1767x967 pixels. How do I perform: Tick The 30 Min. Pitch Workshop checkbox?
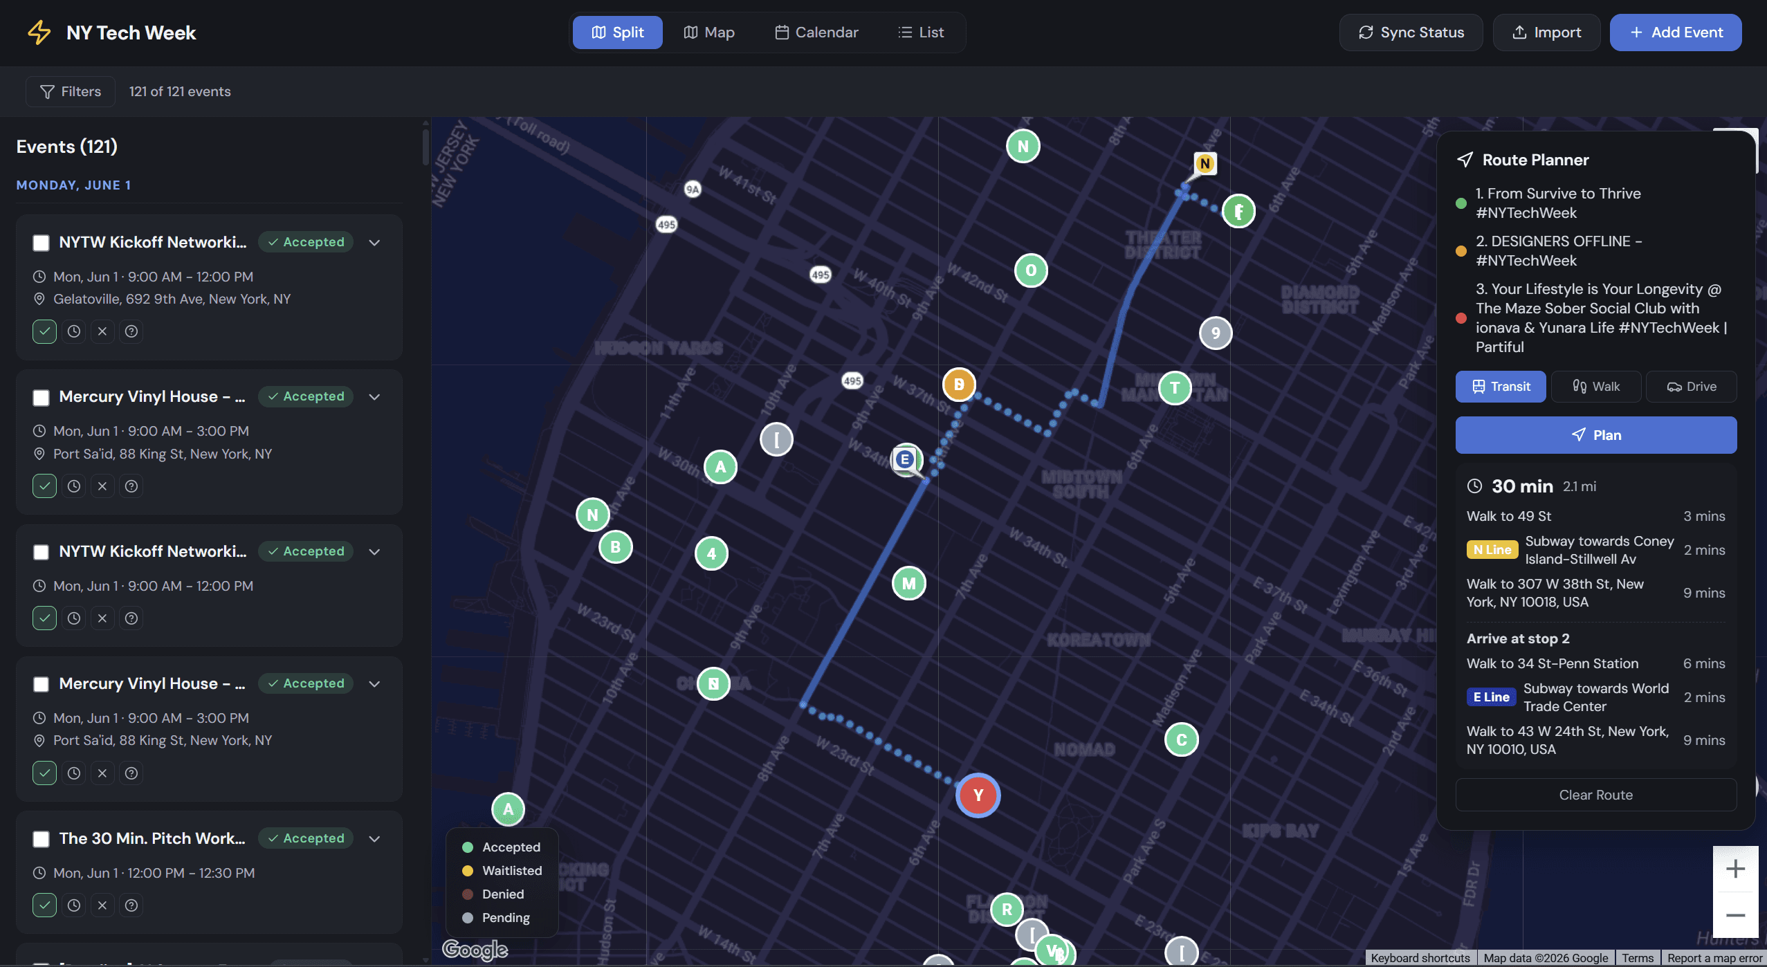tap(42, 839)
